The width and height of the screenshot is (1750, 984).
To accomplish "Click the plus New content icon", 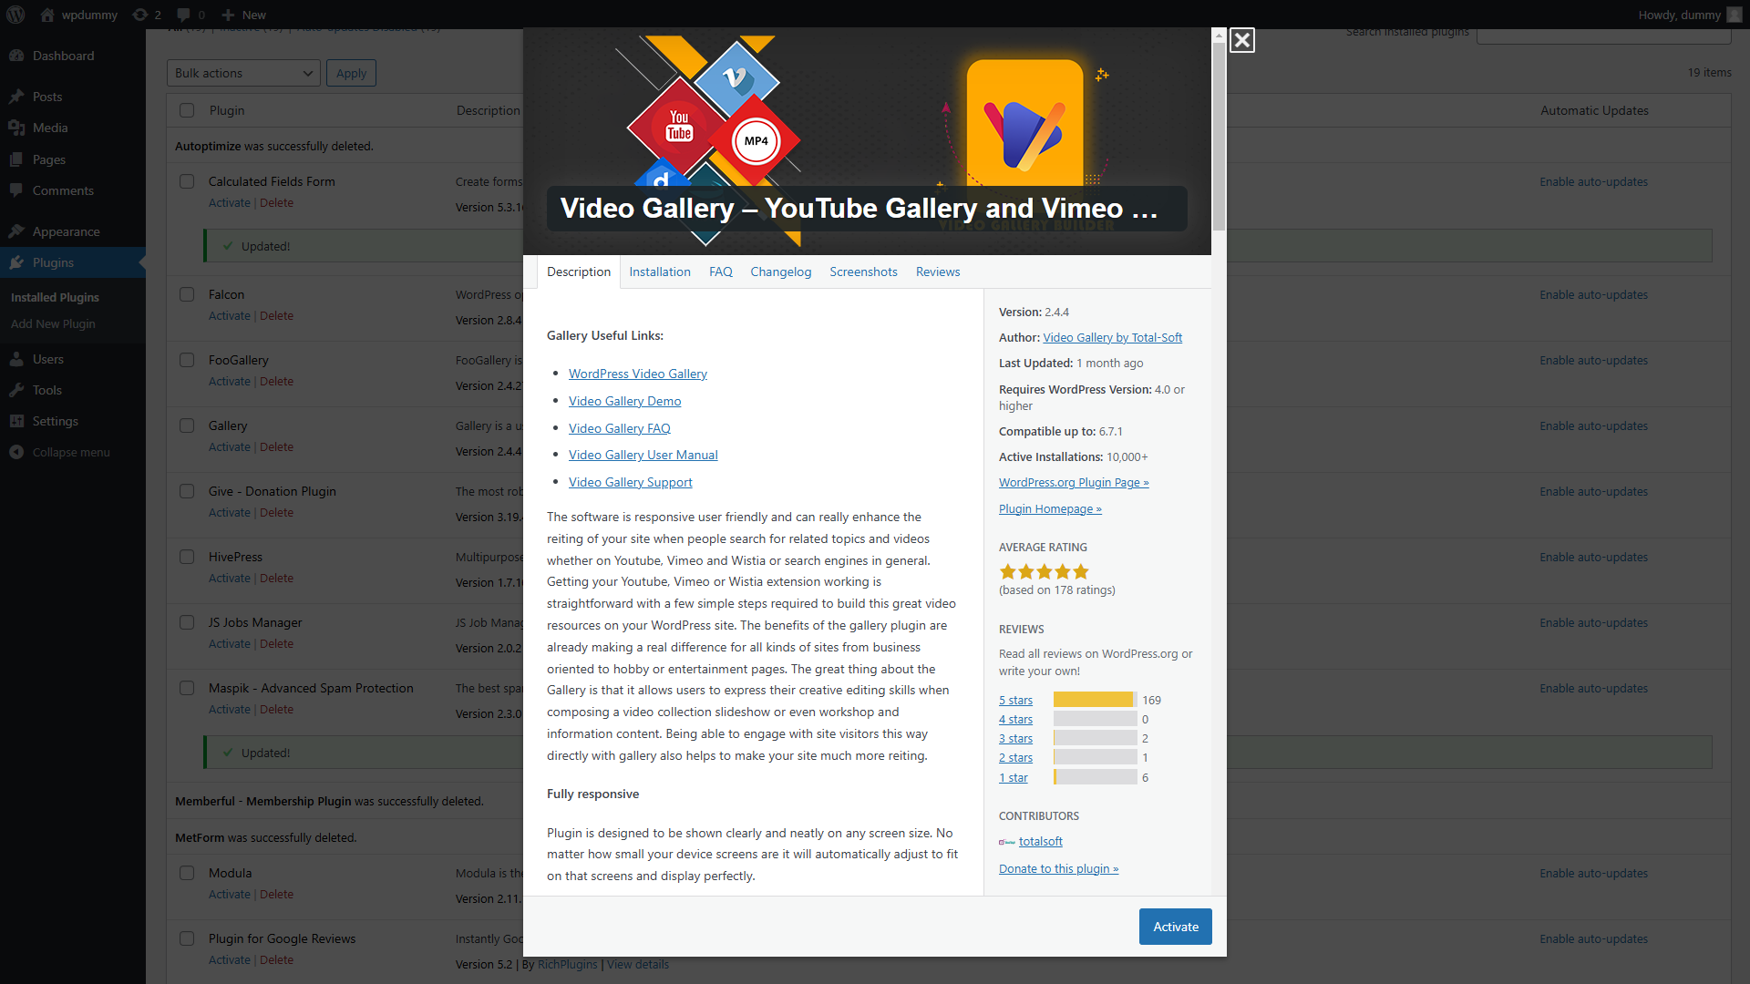I will click(229, 15).
